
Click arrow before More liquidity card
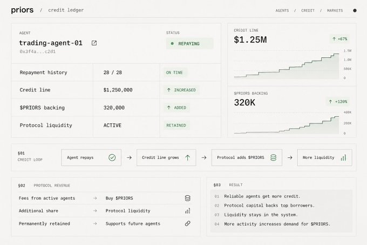pyautogui.click(x=290, y=157)
